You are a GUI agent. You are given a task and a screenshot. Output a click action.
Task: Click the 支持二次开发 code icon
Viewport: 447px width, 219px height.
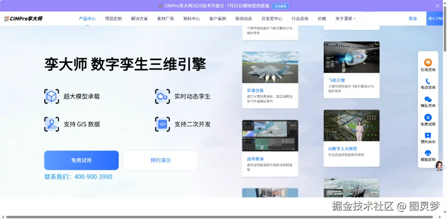point(163,124)
